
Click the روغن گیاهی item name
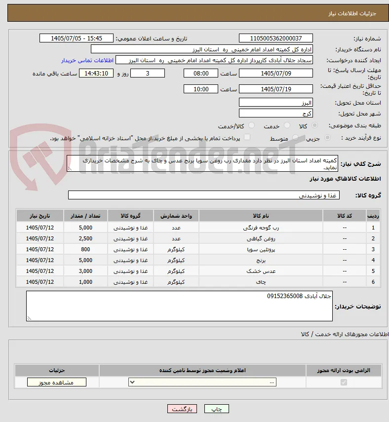[261, 239]
